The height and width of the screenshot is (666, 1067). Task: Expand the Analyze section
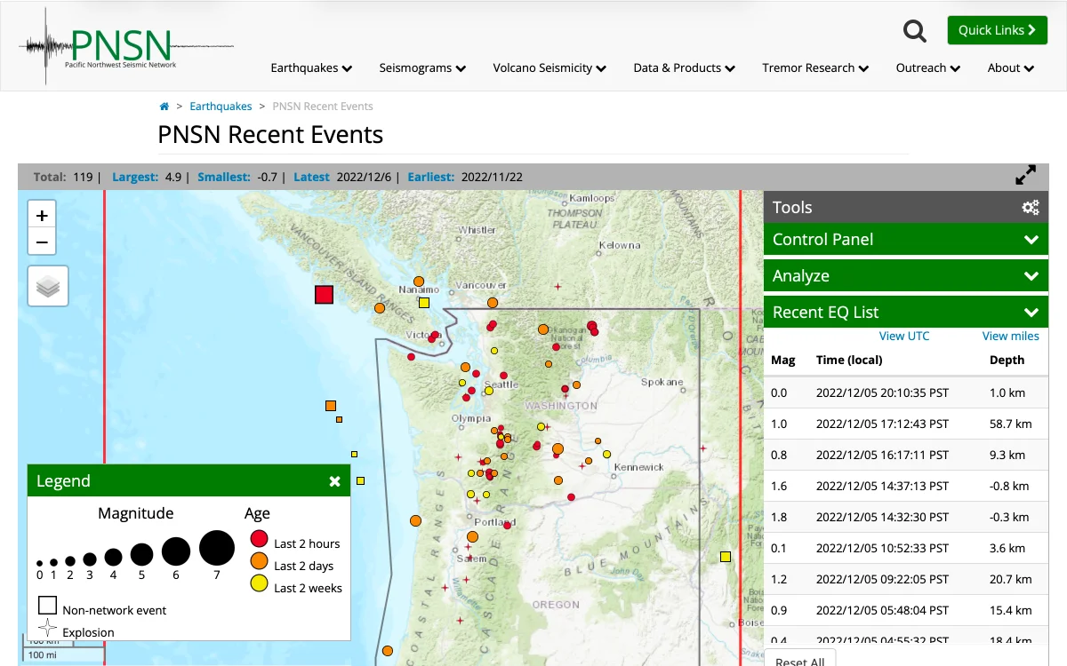click(906, 276)
